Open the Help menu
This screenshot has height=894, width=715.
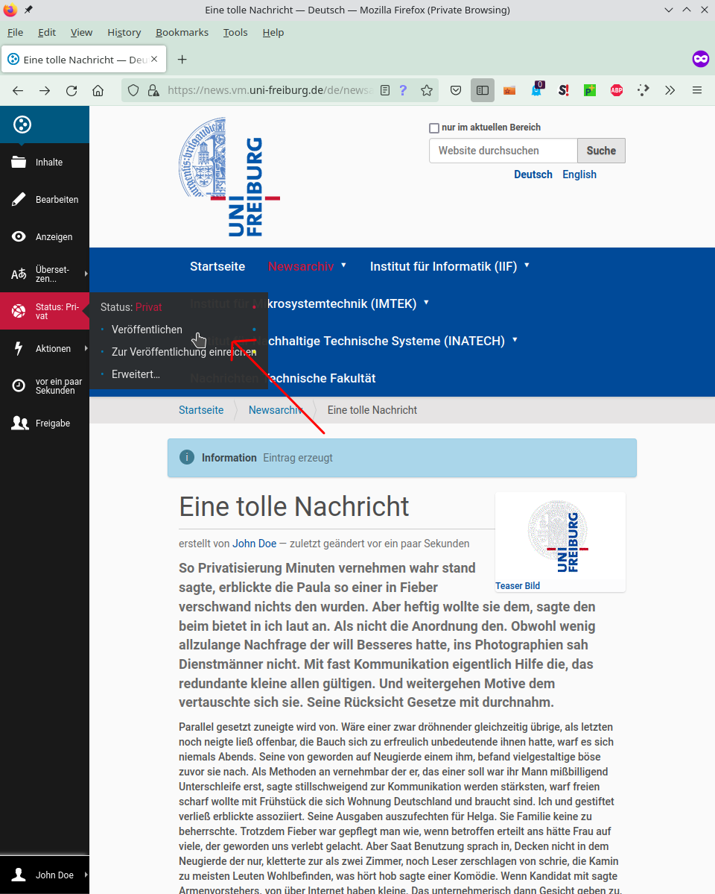273,33
